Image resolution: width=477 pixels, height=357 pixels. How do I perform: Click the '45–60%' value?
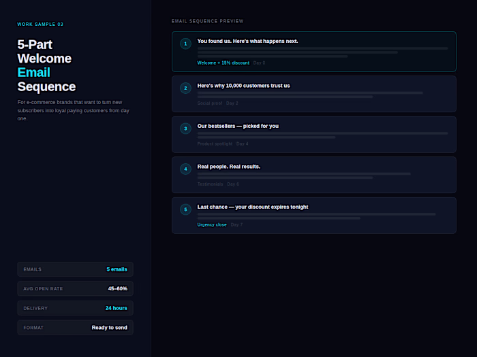click(118, 289)
